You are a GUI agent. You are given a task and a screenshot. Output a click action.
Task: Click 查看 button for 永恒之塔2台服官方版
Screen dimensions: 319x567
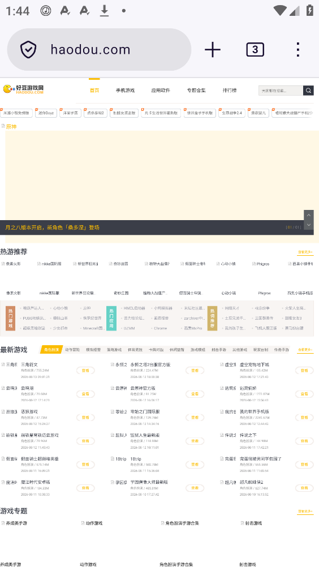click(x=195, y=370)
